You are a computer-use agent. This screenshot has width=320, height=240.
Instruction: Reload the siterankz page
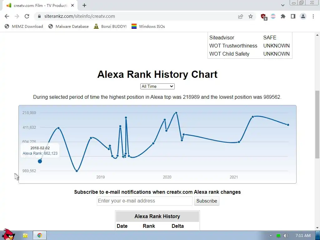(x=27, y=16)
